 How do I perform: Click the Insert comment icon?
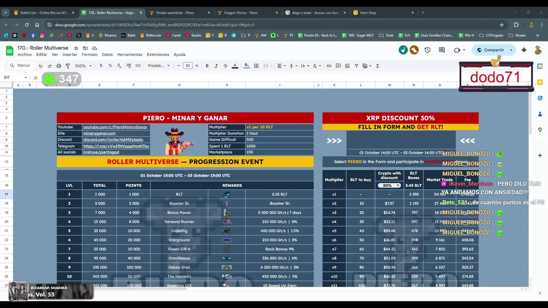[338, 66]
